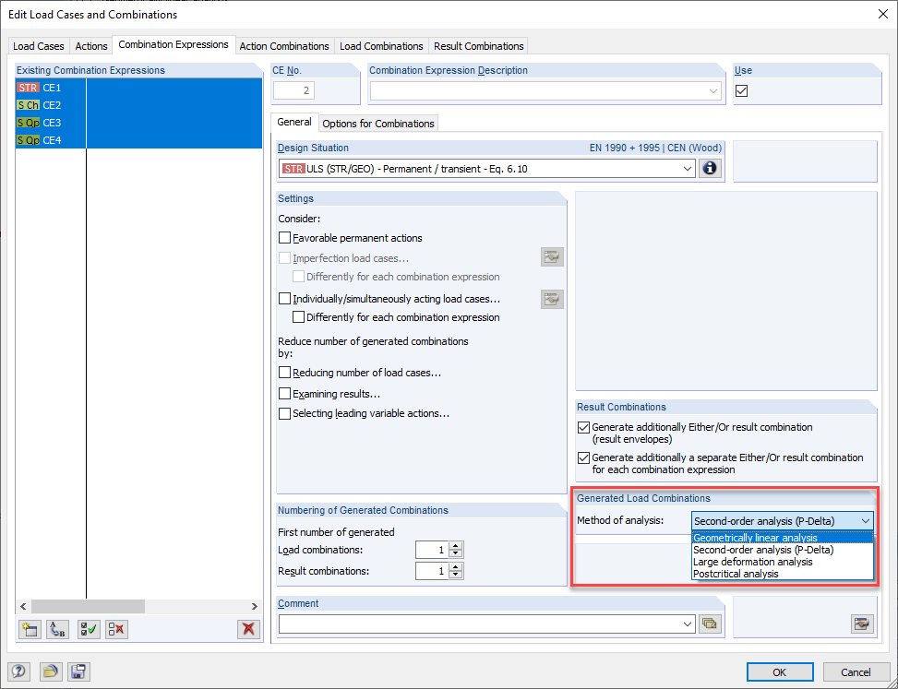Image resolution: width=898 pixels, height=689 pixels.
Task: Open Options for Combinations tab
Action: [378, 124]
